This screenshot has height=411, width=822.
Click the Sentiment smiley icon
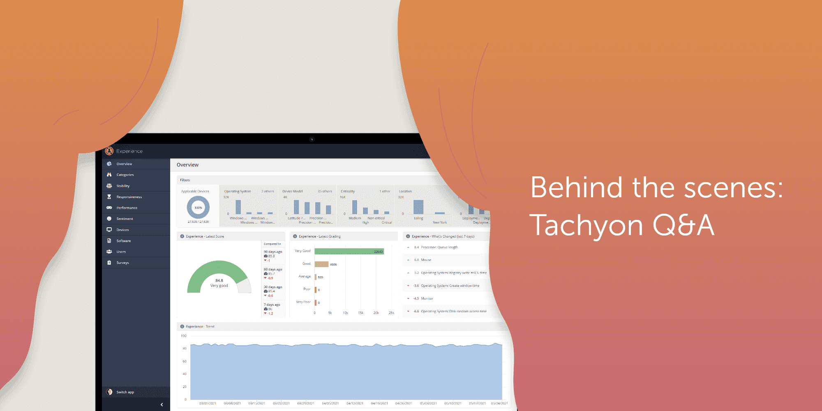coord(109,219)
